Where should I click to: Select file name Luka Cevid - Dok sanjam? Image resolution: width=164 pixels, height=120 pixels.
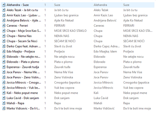click(23, 98)
